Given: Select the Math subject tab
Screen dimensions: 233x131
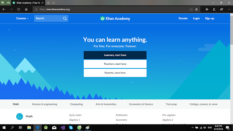Looking at the screenshot, I should (16, 104).
